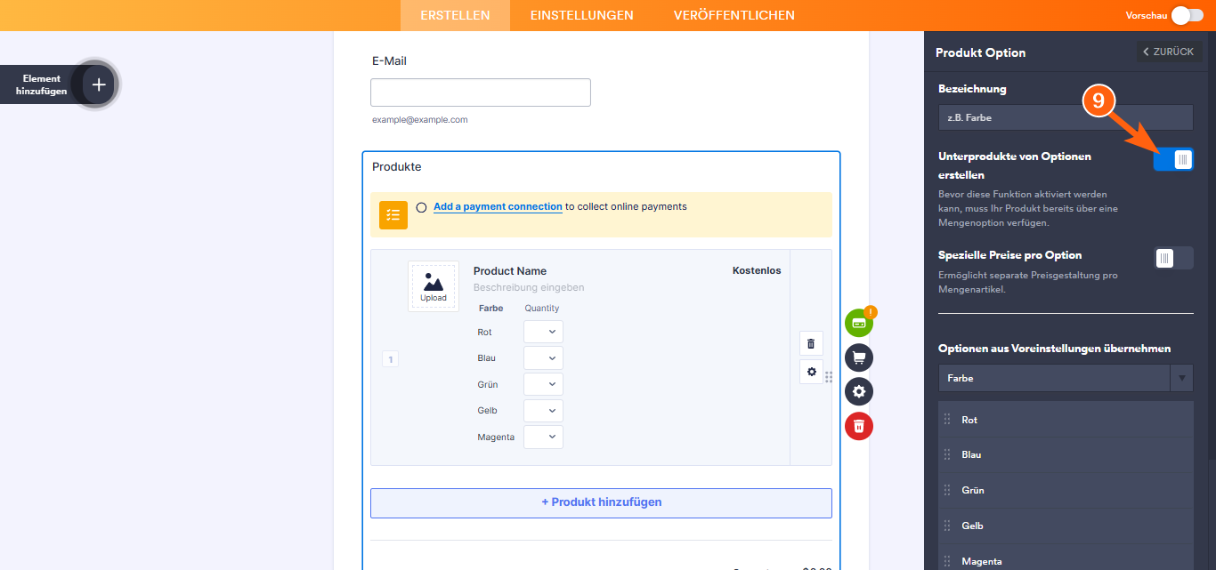Click the Bezeichnung input field
The image size is (1216, 570).
tap(1066, 117)
